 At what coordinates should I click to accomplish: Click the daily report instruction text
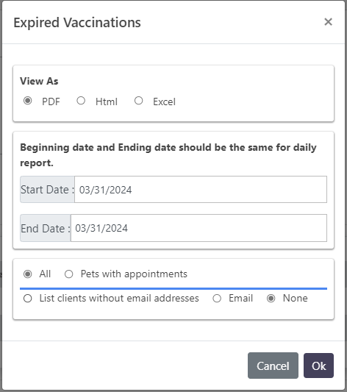tap(168, 155)
